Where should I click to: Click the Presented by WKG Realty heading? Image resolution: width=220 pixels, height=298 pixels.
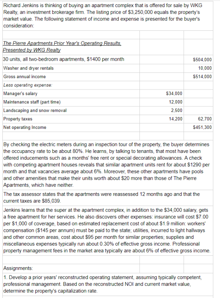[x=32, y=50]
